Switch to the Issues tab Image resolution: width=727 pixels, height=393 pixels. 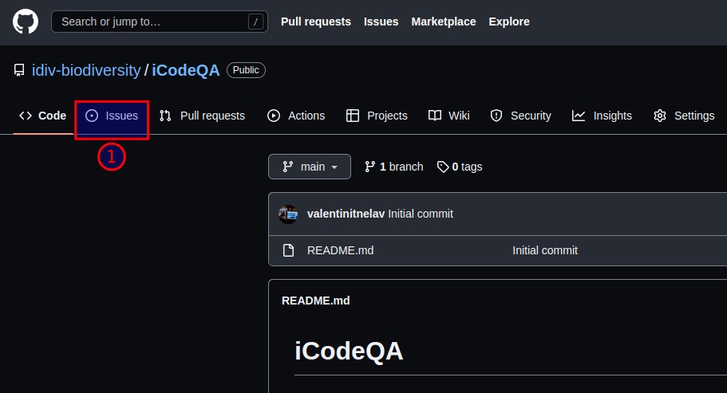[x=112, y=116]
